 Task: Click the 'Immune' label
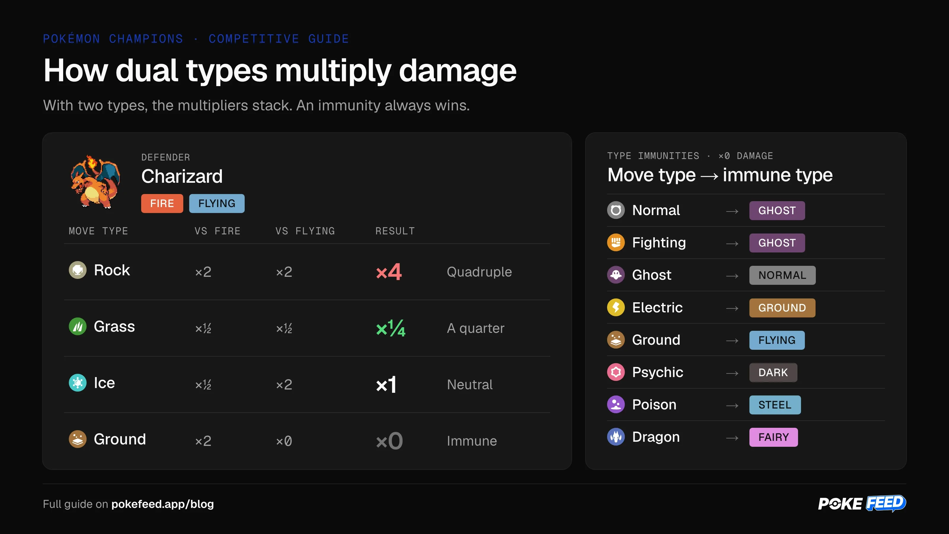point(472,441)
